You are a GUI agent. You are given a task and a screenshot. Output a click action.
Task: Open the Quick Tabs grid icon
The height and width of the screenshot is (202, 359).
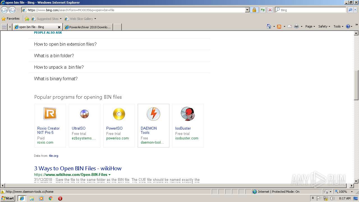pyautogui.click(x=4, y=27)
